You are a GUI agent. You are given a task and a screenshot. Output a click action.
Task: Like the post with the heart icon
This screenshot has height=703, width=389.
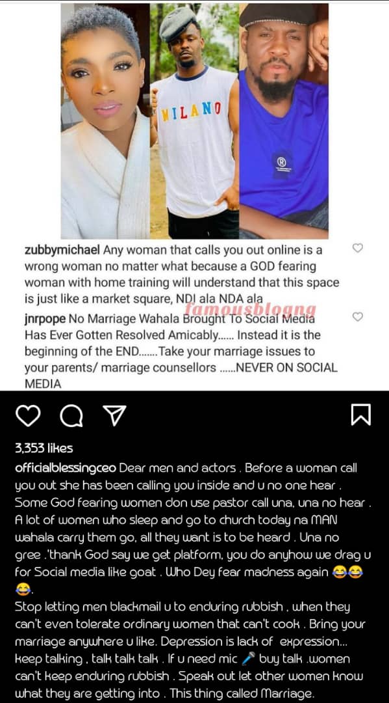[x=28, y=415]
